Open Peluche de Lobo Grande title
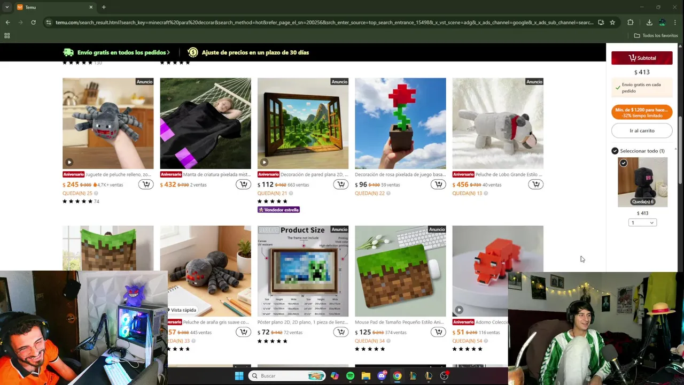 [x=508, y=174]
